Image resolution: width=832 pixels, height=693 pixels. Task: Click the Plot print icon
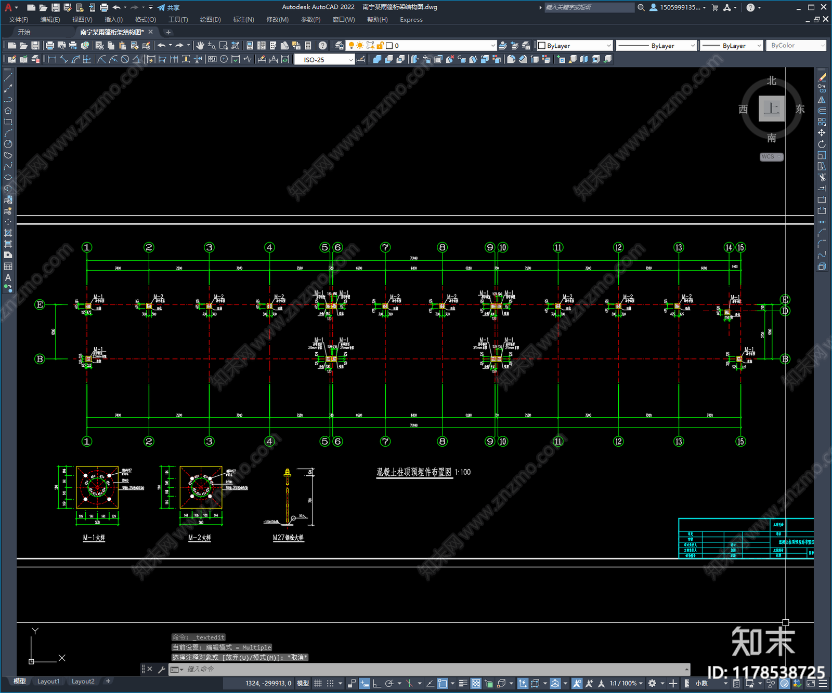(x=50, y=46)
